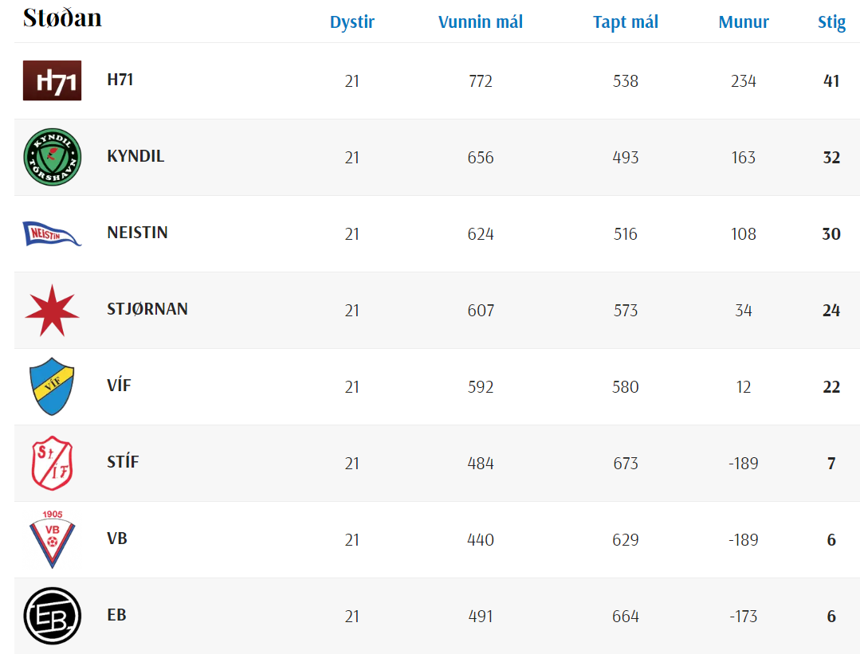Click the VÍF blue shield crest
The height and width of the screenshot is (654, 860).
52,386
